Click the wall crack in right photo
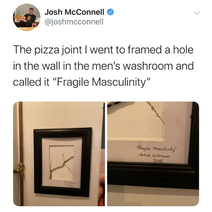Viewport: 212px width, 212px height. coord(156,113)
